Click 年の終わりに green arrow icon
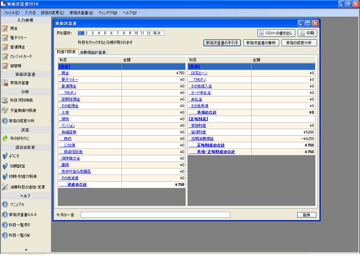Screen dimensions: 360x270 coord(5,138)
